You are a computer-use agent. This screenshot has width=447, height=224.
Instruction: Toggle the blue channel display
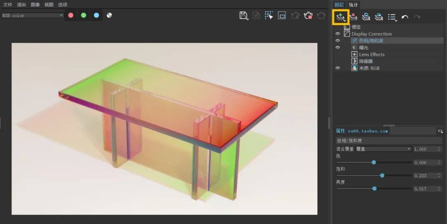click(x=96, y=15)
